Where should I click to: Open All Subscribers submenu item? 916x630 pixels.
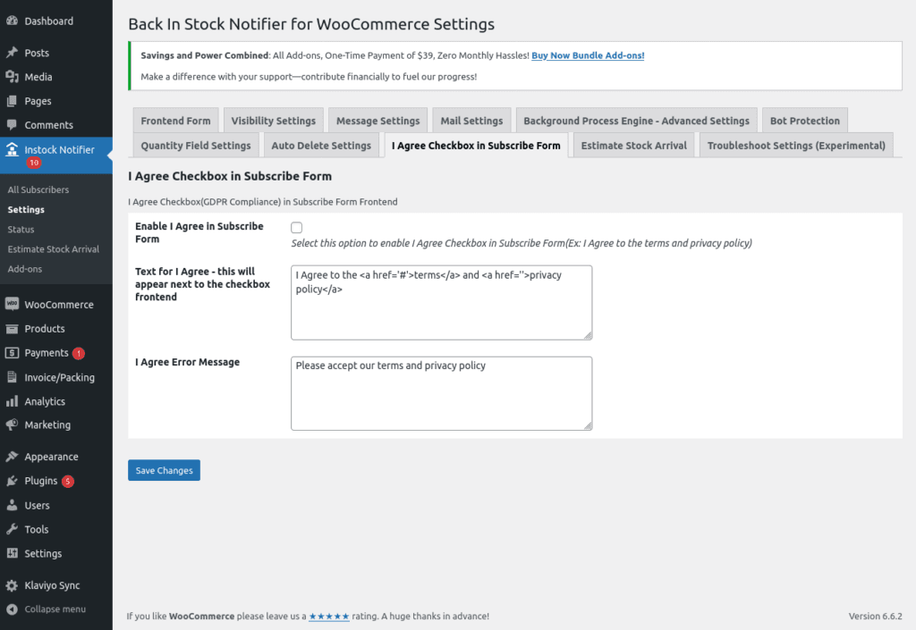[x=38, y=189]
